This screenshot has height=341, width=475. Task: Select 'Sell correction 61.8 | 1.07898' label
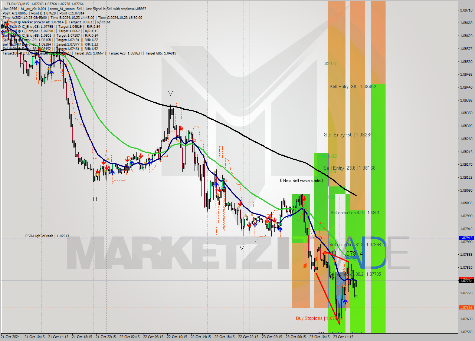point(355,245)
